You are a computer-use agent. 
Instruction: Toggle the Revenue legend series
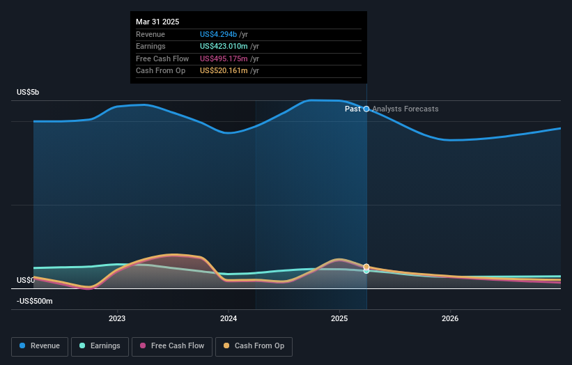(40, 346)
